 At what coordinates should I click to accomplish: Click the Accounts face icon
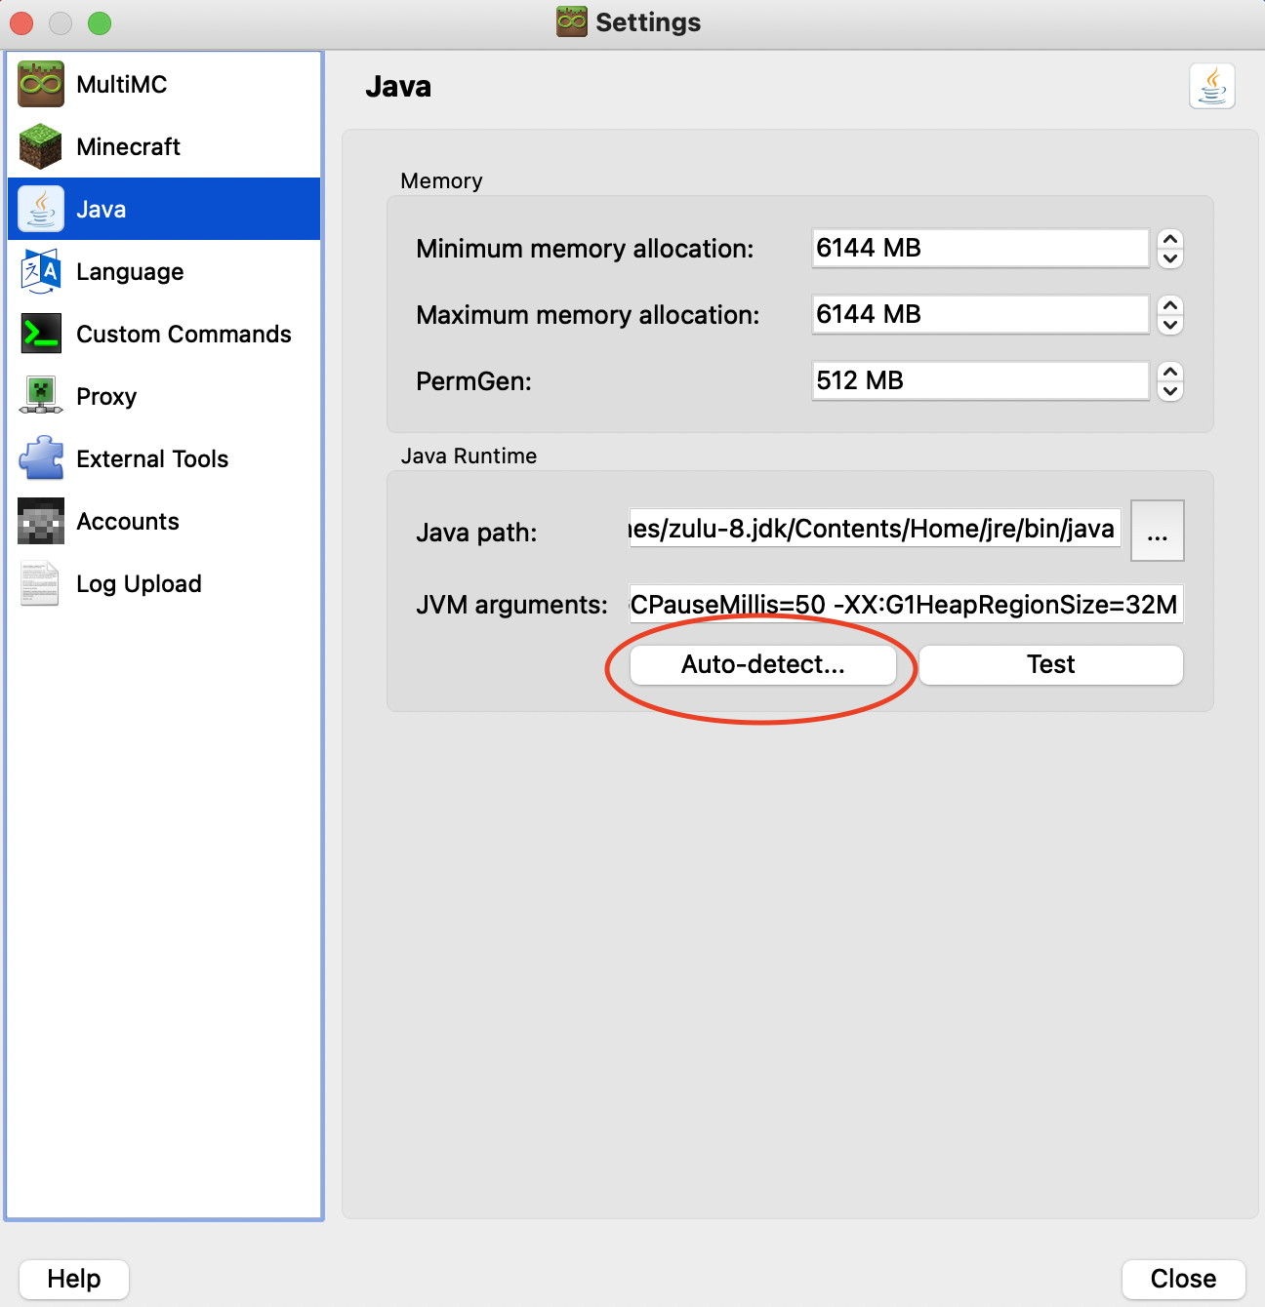click(41, 521)
